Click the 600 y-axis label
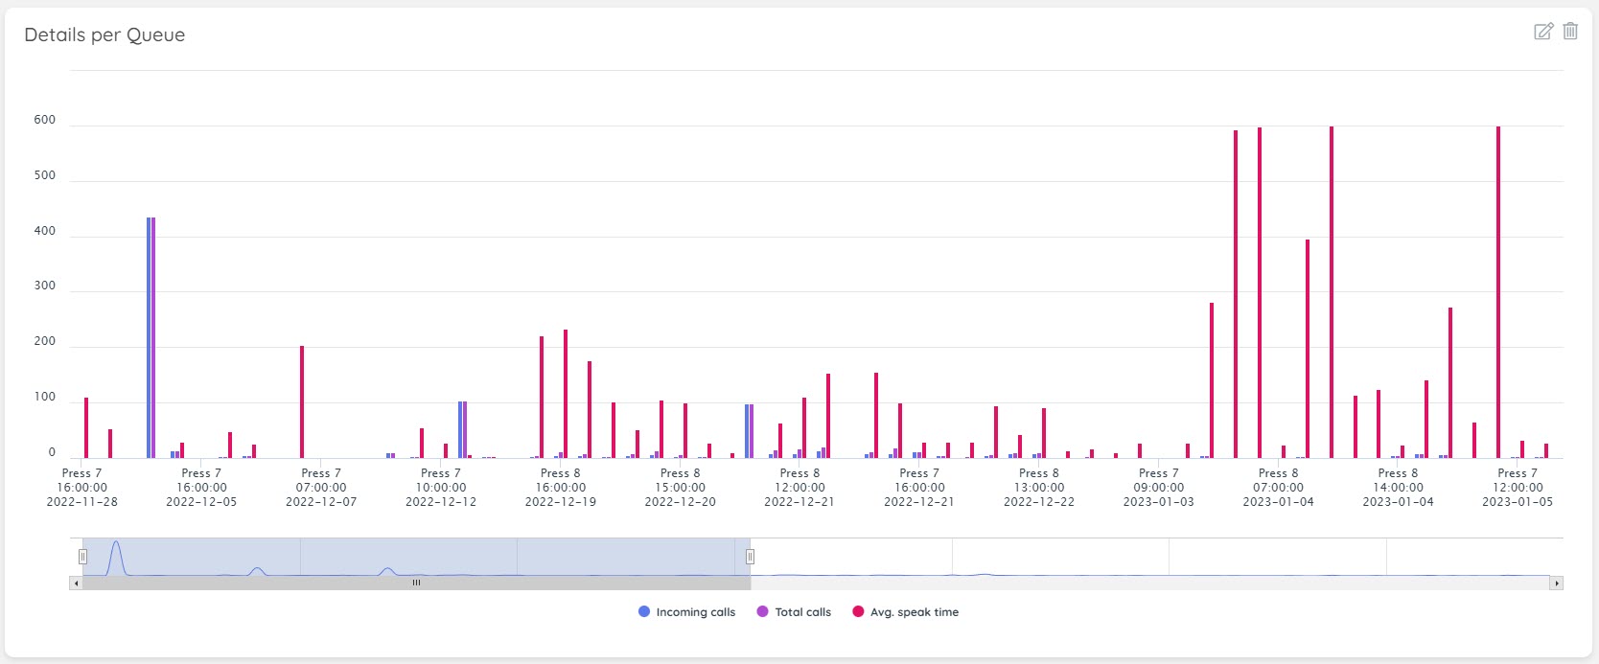 tap(44, 120)
